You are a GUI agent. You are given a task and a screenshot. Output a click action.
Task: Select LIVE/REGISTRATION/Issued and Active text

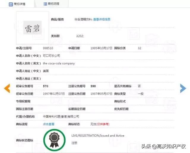tap(98, 136)
